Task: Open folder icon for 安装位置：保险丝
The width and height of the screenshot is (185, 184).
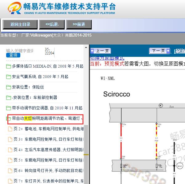Action: (x=9, y=87)
